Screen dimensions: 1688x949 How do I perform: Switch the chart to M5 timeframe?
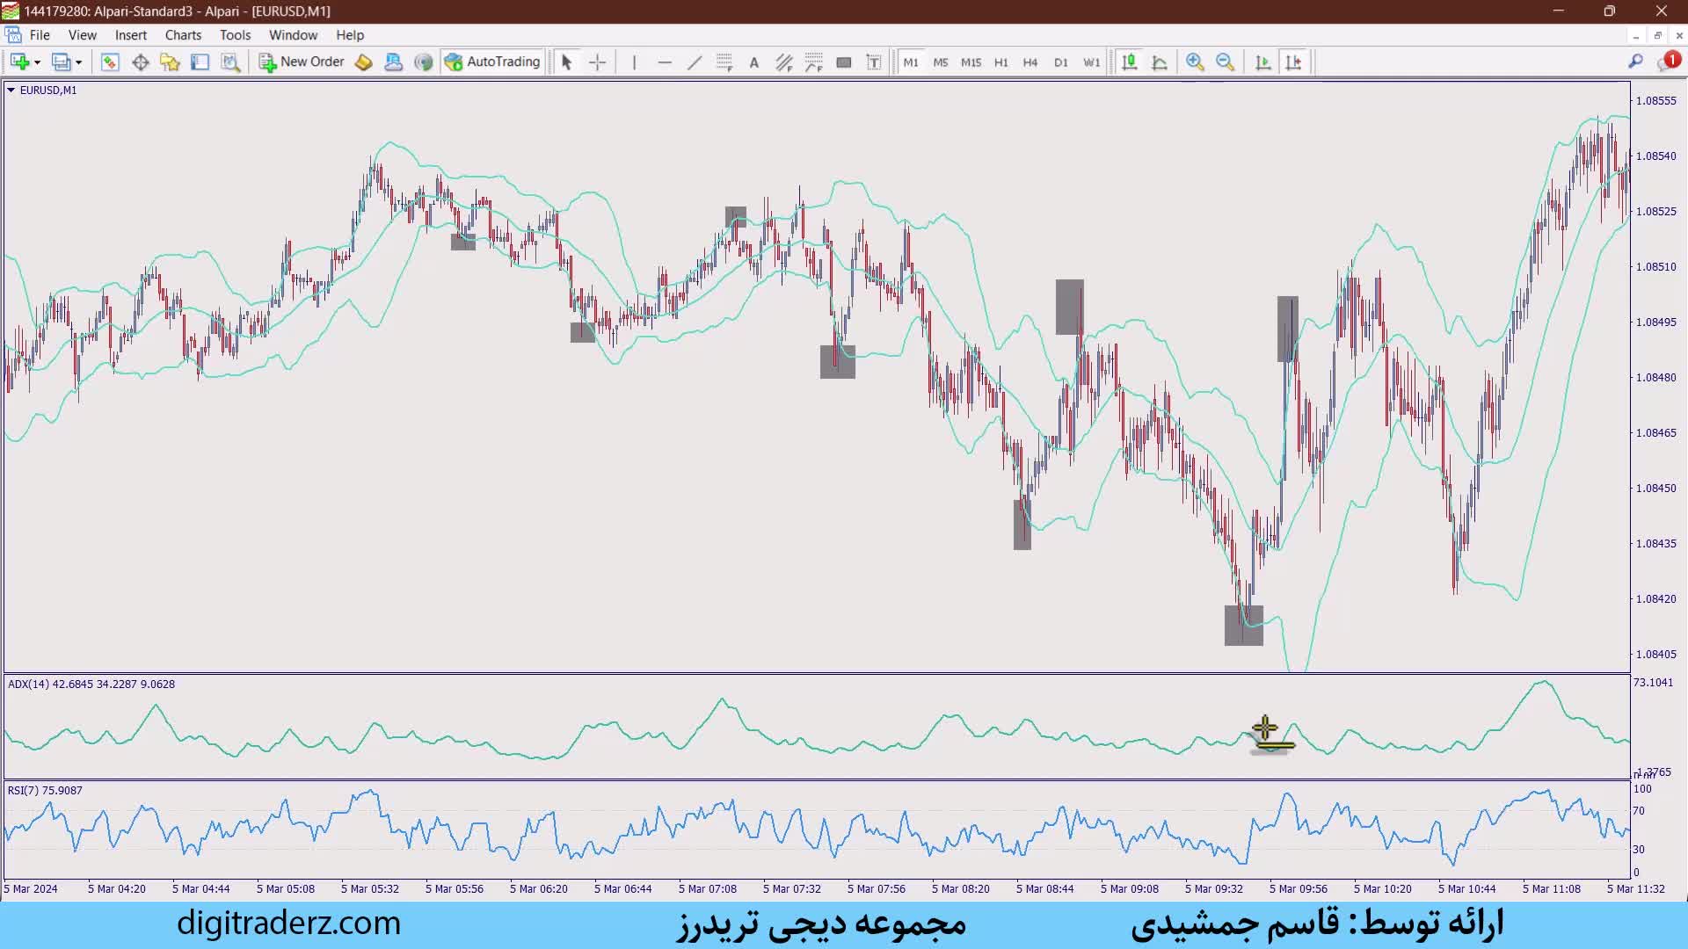coord(941,62)
